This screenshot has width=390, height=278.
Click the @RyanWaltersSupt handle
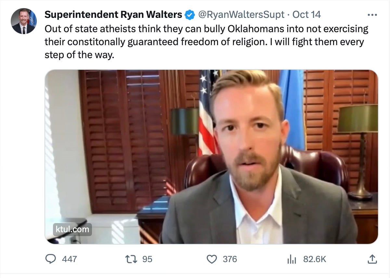(x=241, y=15)
